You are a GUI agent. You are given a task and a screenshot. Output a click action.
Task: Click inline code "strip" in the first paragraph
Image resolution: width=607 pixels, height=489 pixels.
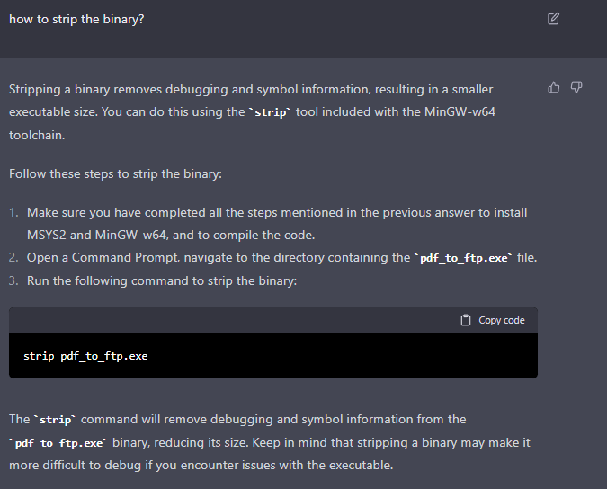pyautogui.click(x=271, y=114)
